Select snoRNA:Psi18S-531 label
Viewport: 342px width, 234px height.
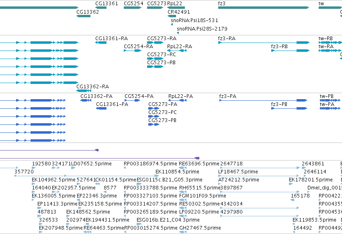click(195, 20)
